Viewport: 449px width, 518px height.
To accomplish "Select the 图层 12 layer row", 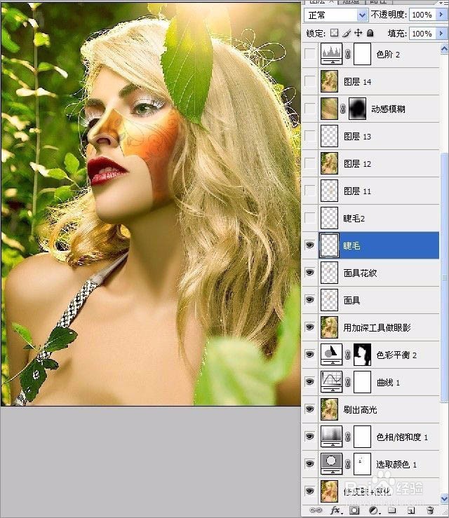I will tap(370, 163).
